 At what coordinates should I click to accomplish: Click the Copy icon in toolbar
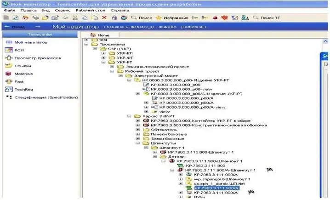pos(85,17)
